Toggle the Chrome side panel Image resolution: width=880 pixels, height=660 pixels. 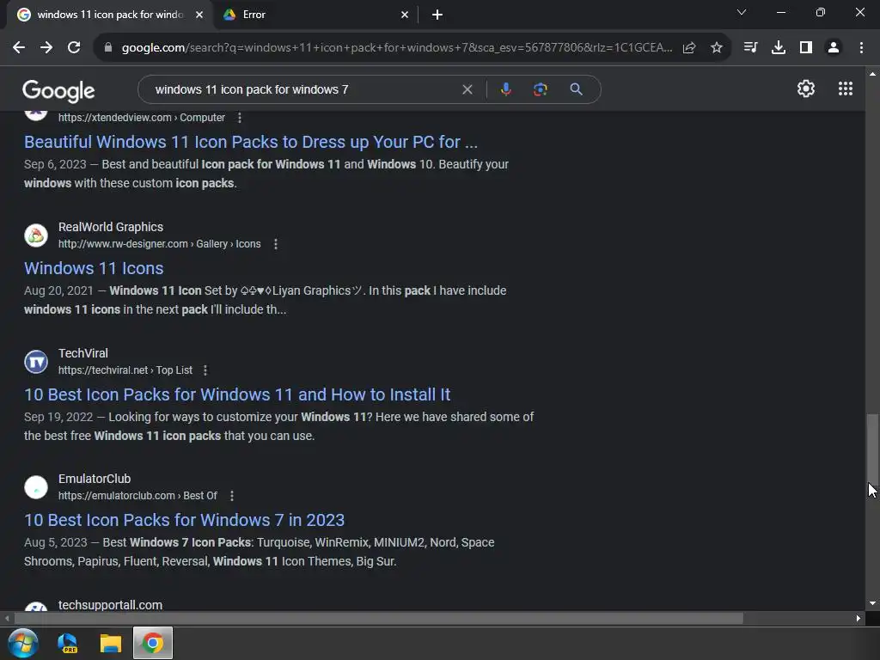806,48
